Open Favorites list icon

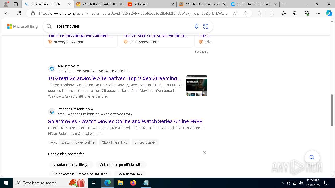point(284,13)
